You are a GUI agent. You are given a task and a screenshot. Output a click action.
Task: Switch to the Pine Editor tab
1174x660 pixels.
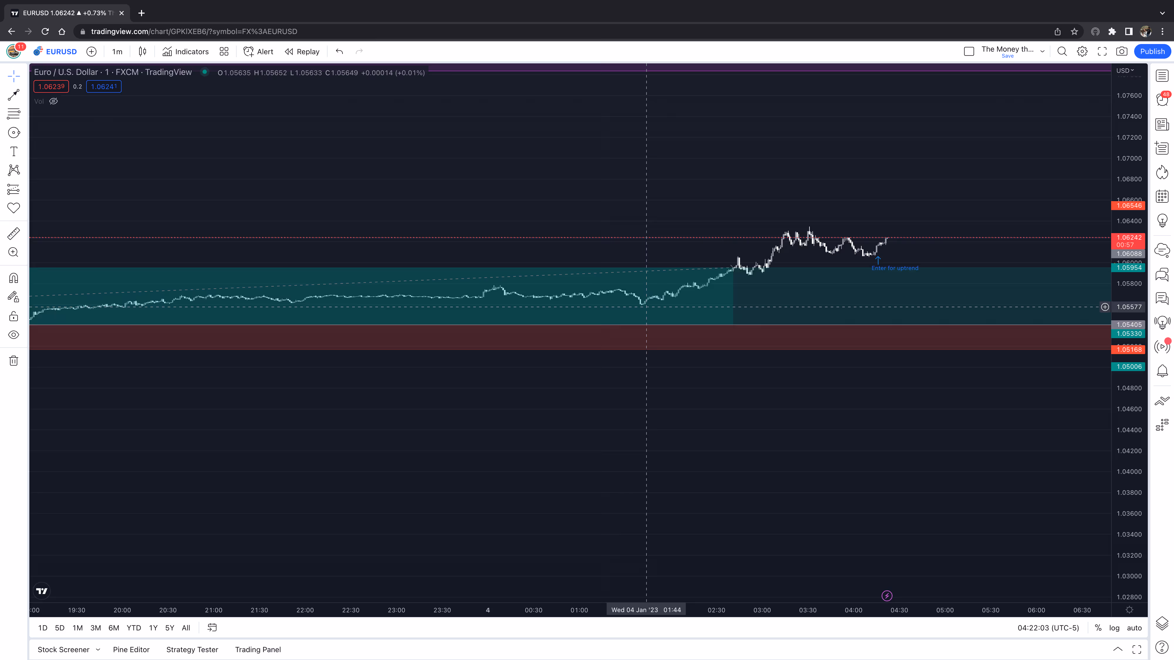click(131, 649)
